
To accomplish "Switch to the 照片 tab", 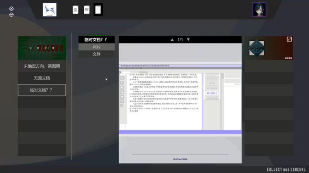I will coord(96,47).
